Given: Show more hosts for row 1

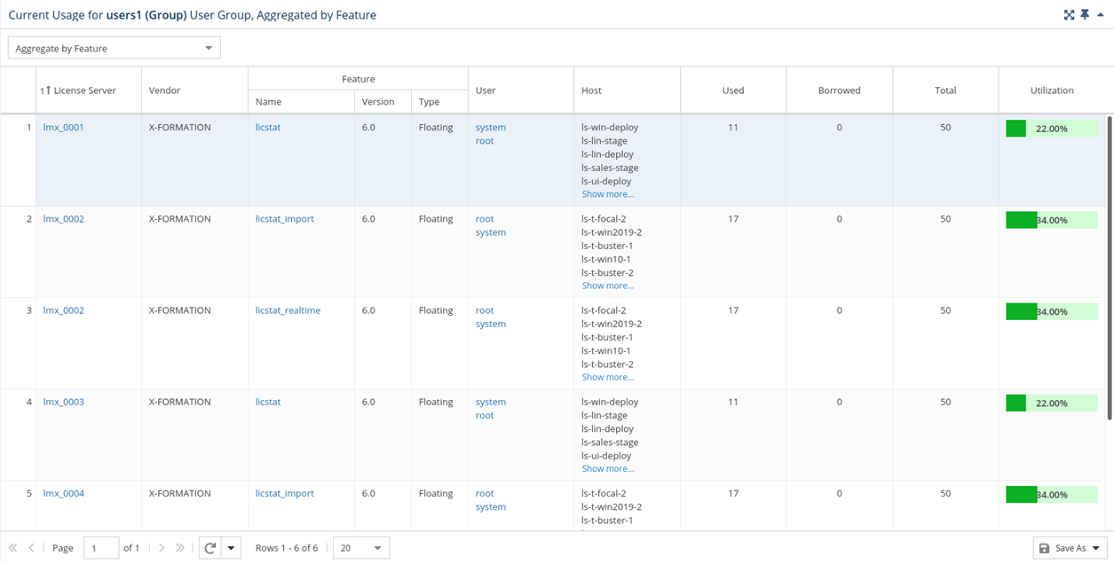Looking at the screenshot, I should [608, 194].
